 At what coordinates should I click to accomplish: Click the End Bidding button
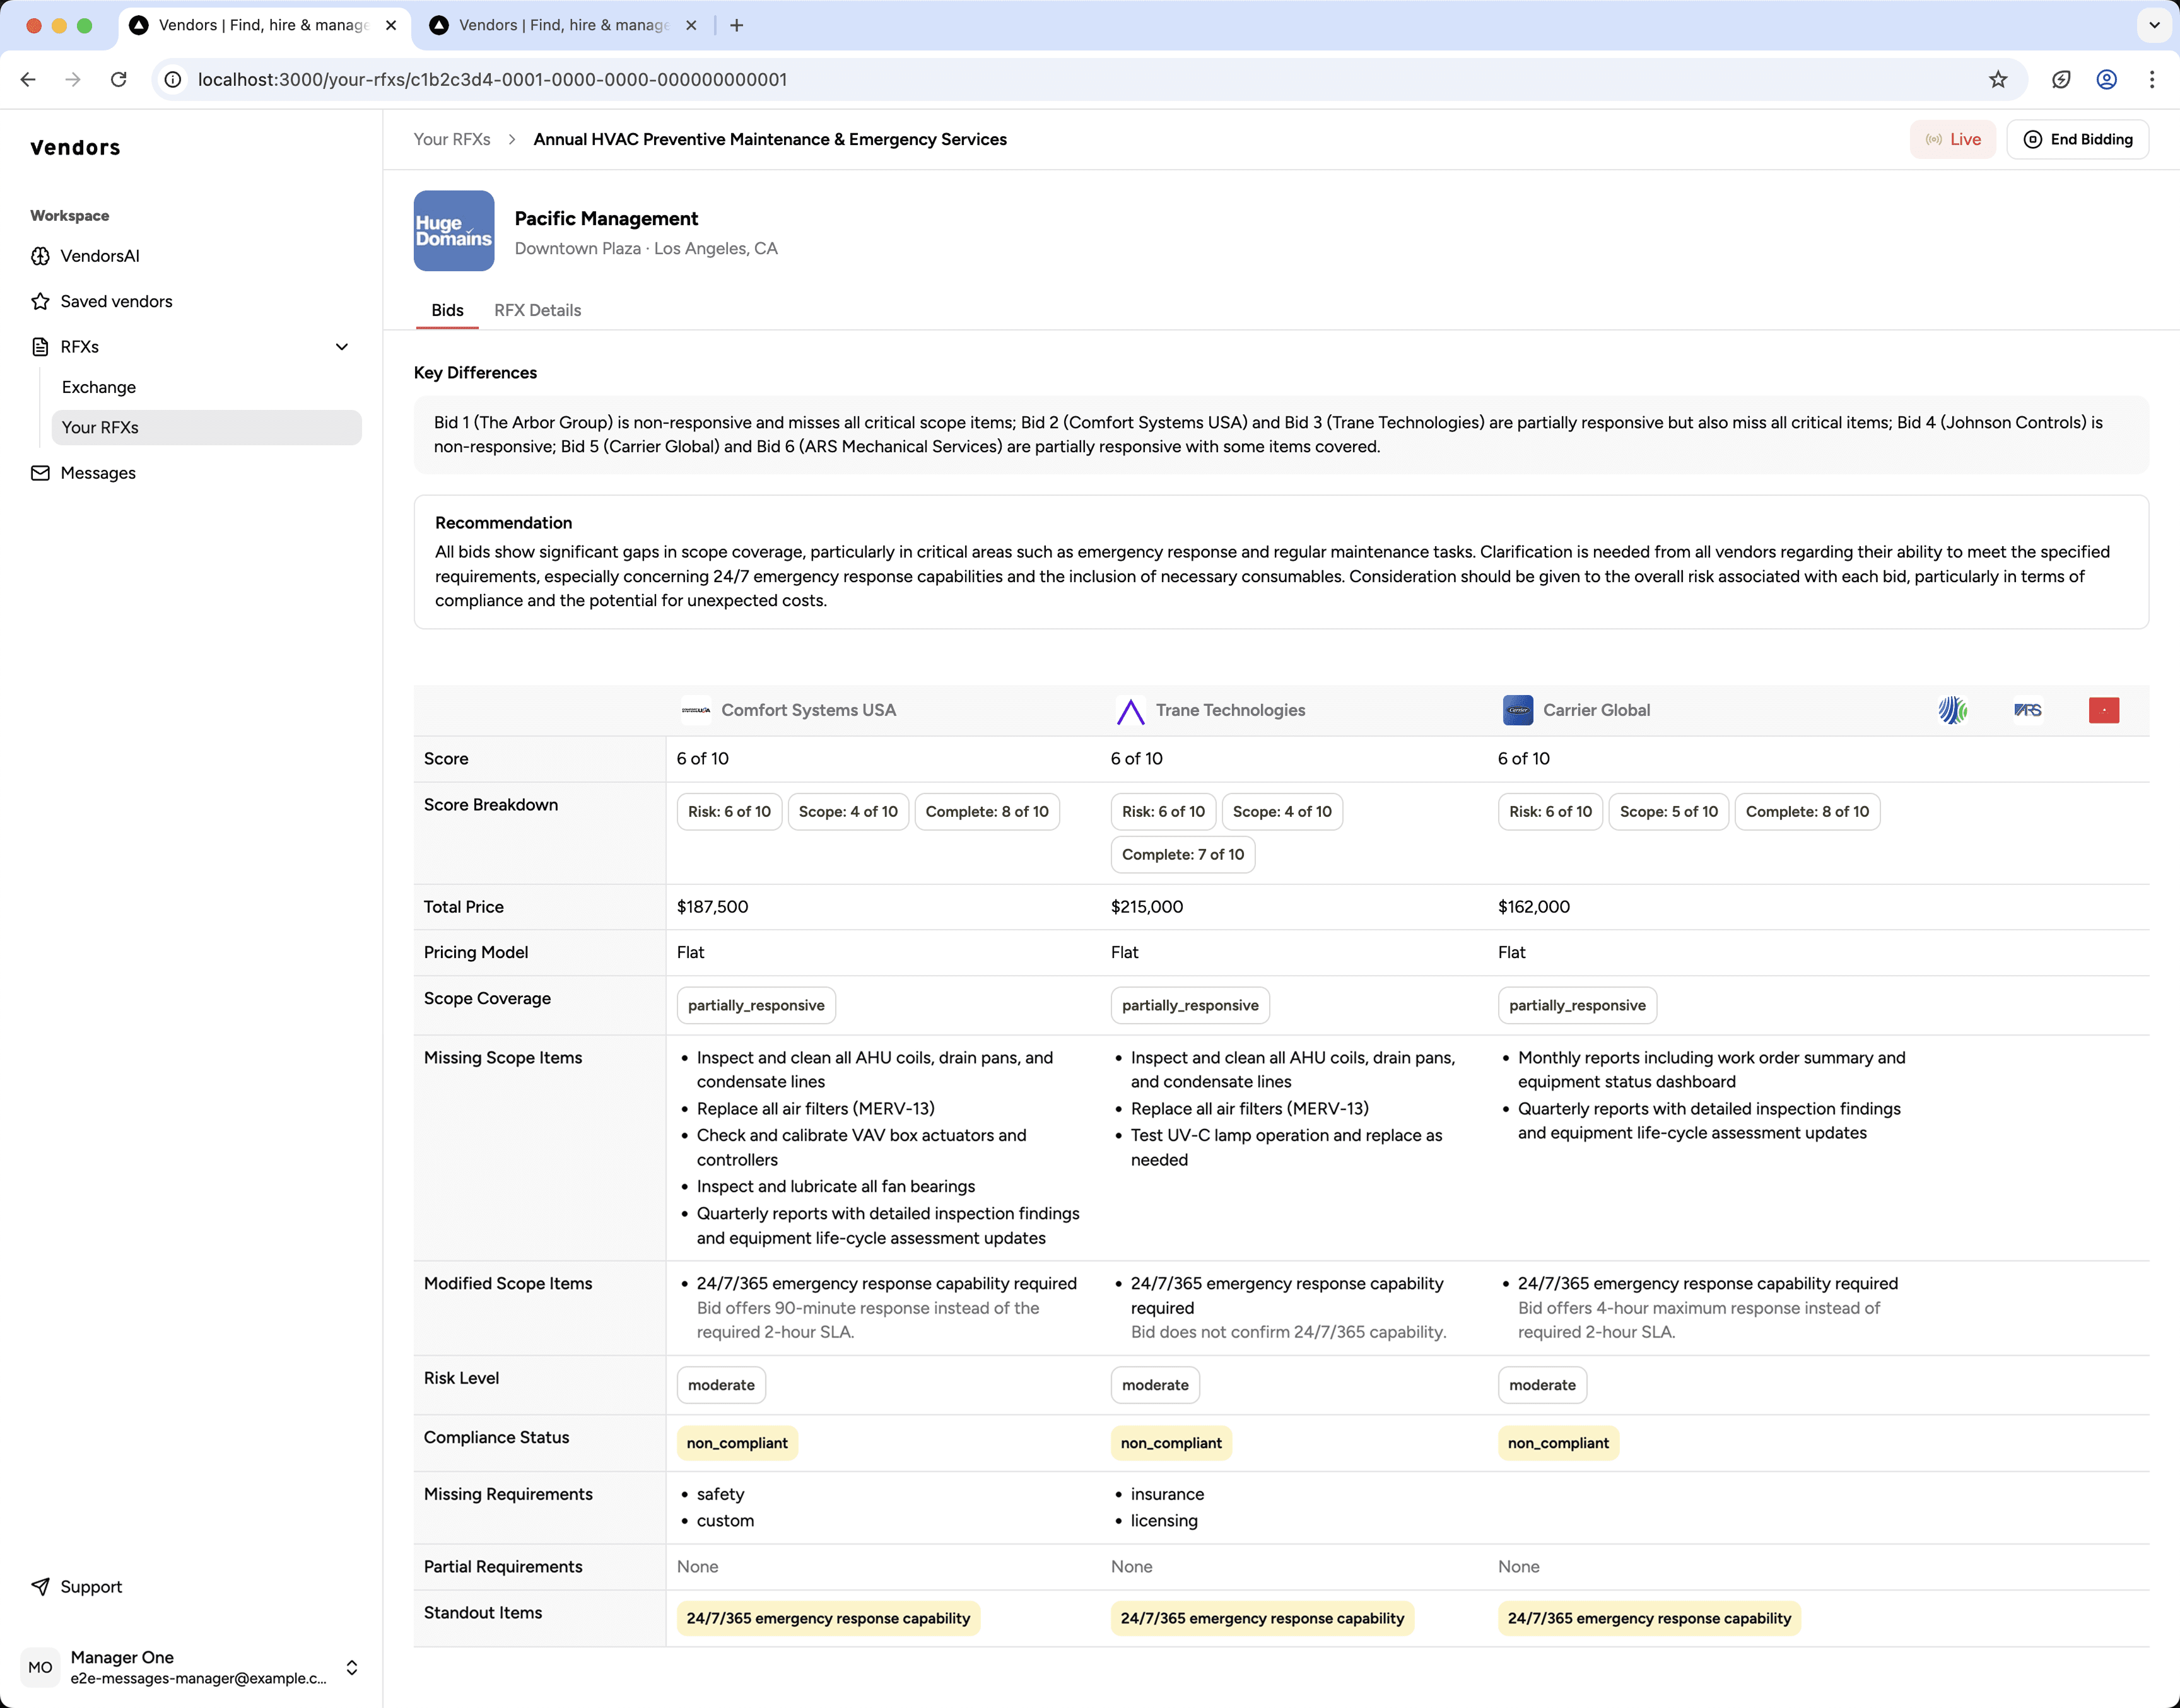click(x=2077, y=139)
